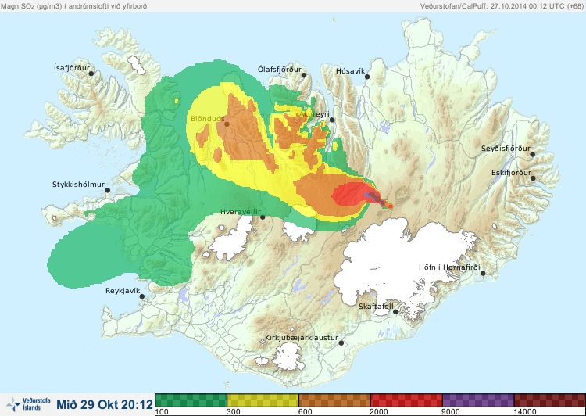Click the Skaftafell label
The height and width of the screenshot is (416, 586).
pos(376,307)
